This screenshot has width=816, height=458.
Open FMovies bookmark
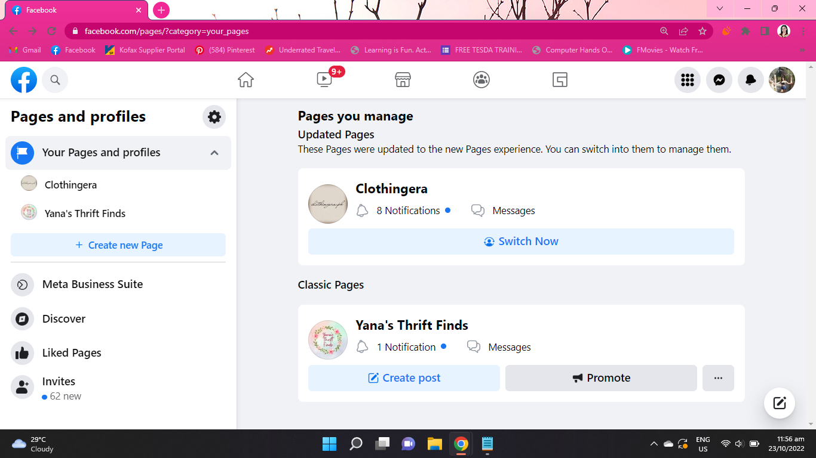(663, 50)
